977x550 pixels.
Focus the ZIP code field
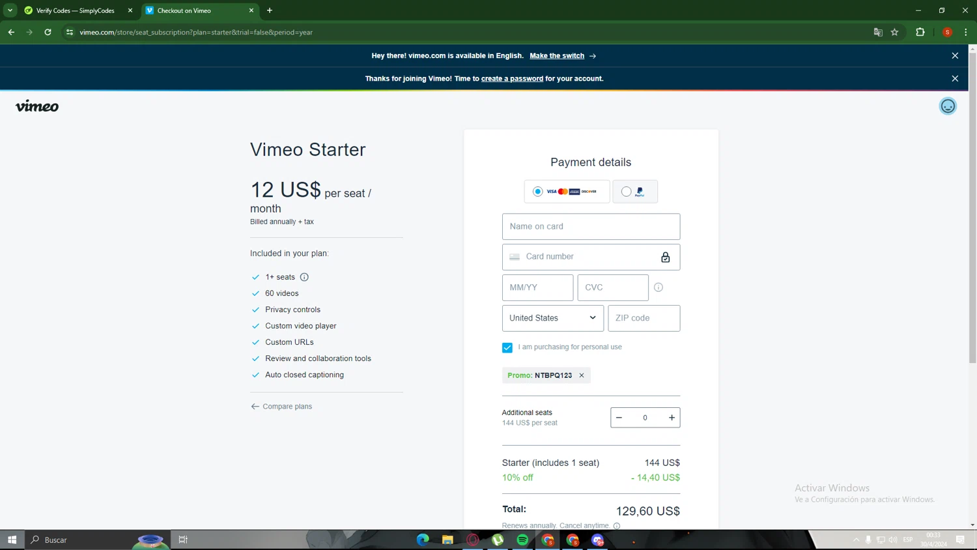[x=644, y=318]
